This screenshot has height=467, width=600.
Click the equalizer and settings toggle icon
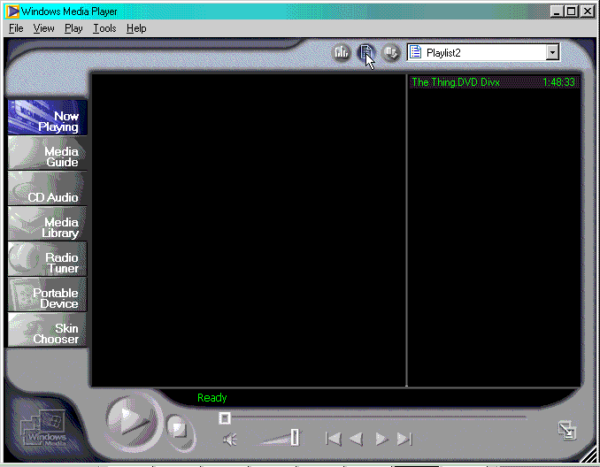pyautogui.click(x=342, y=52)
